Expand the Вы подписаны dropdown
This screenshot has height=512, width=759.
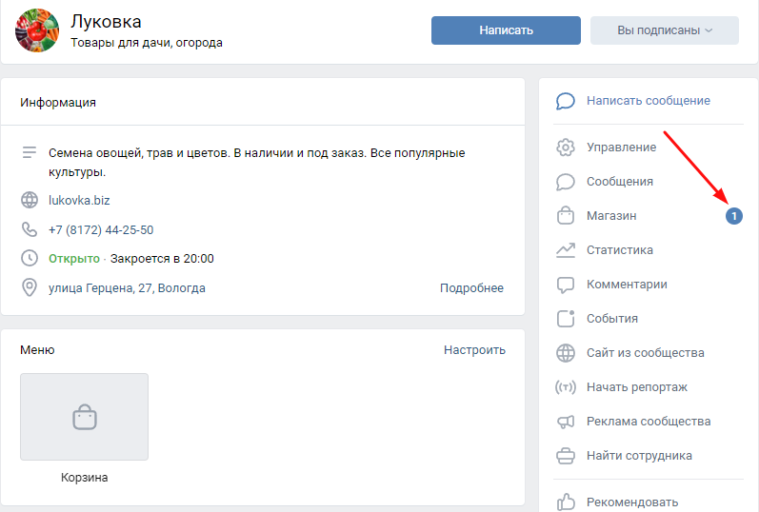(x=665, y=30)
